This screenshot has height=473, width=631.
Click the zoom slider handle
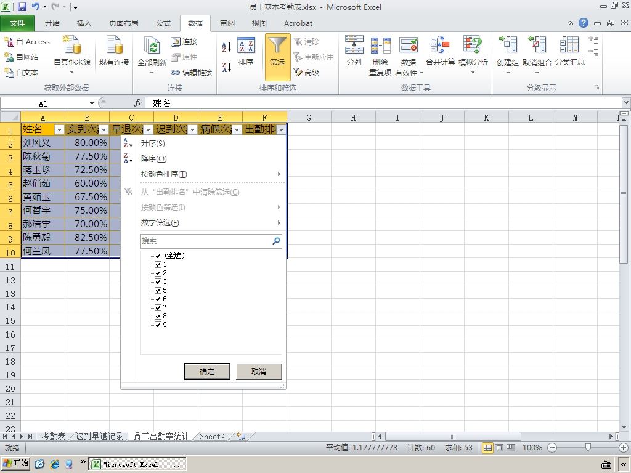click(x=588, y=447)
